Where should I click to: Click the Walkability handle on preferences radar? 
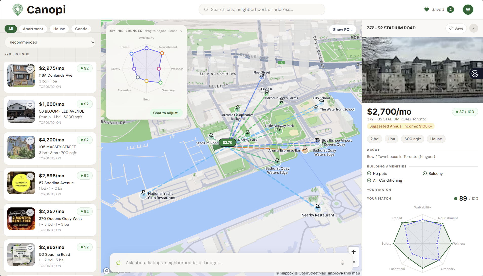click(146, 48)
